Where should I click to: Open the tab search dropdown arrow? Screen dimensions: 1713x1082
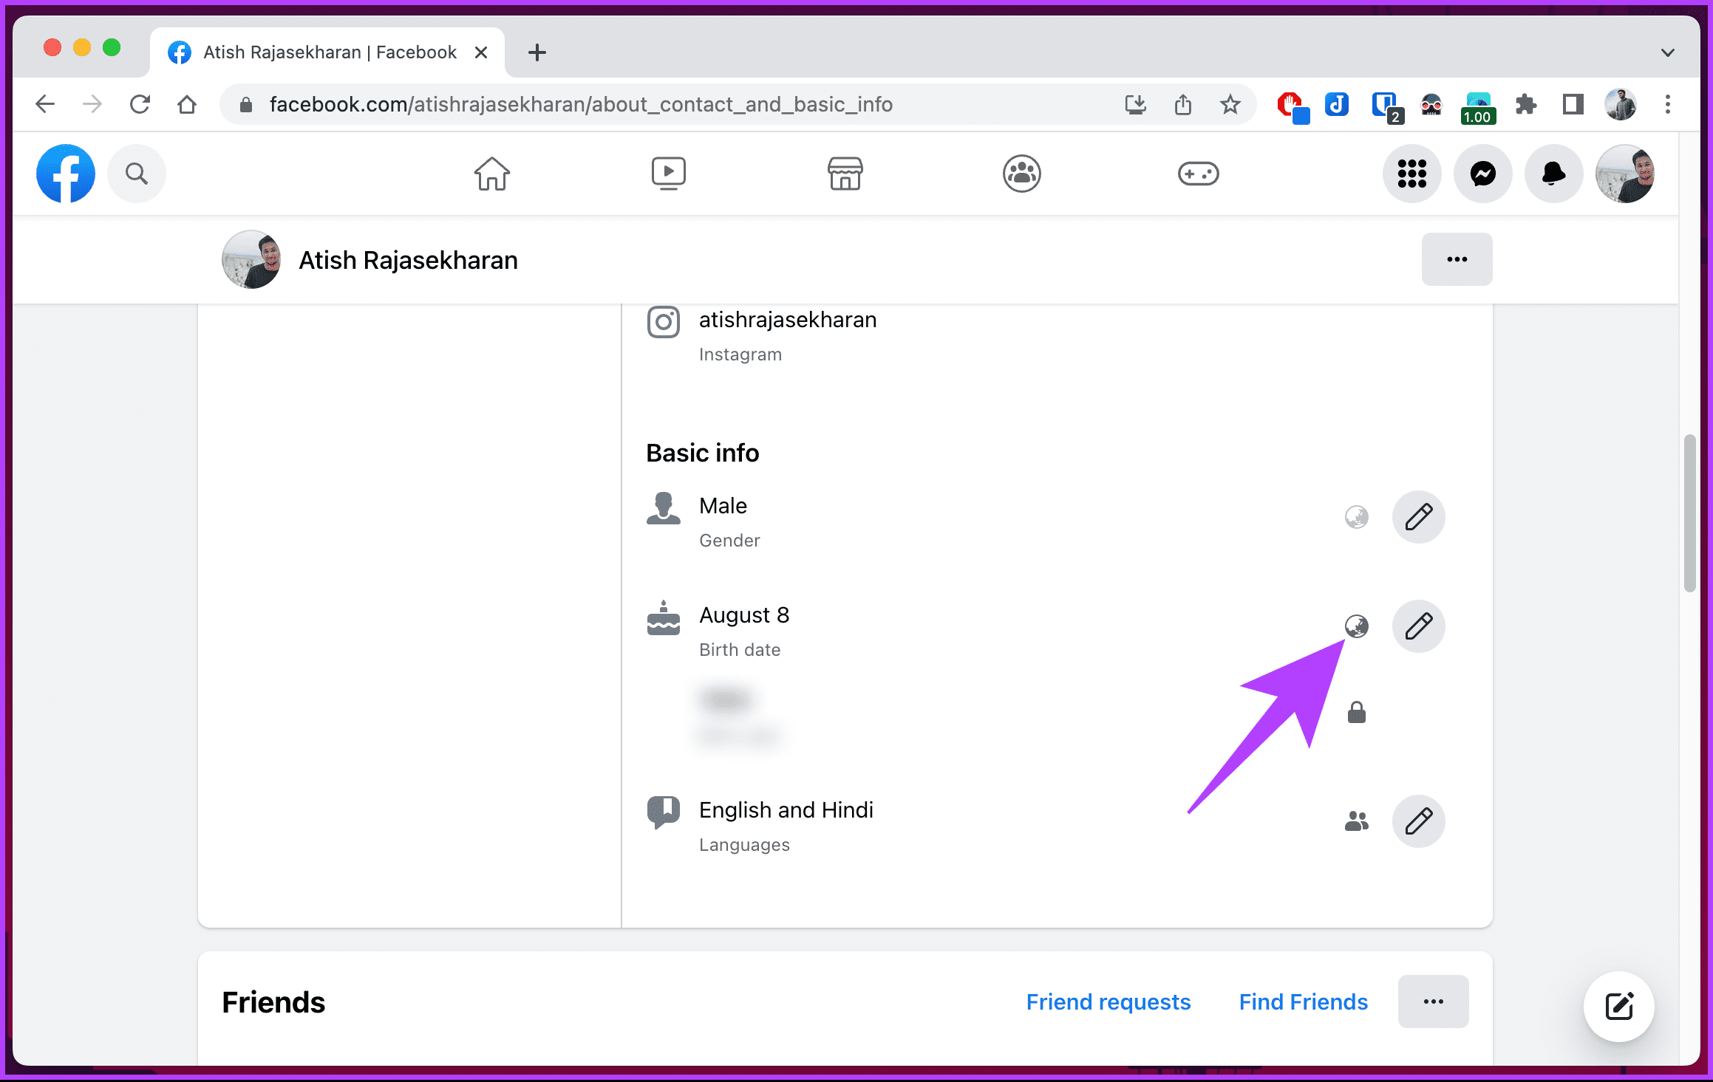[x=1668, y=52]
